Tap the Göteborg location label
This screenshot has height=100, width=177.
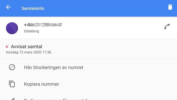point(31,31)
